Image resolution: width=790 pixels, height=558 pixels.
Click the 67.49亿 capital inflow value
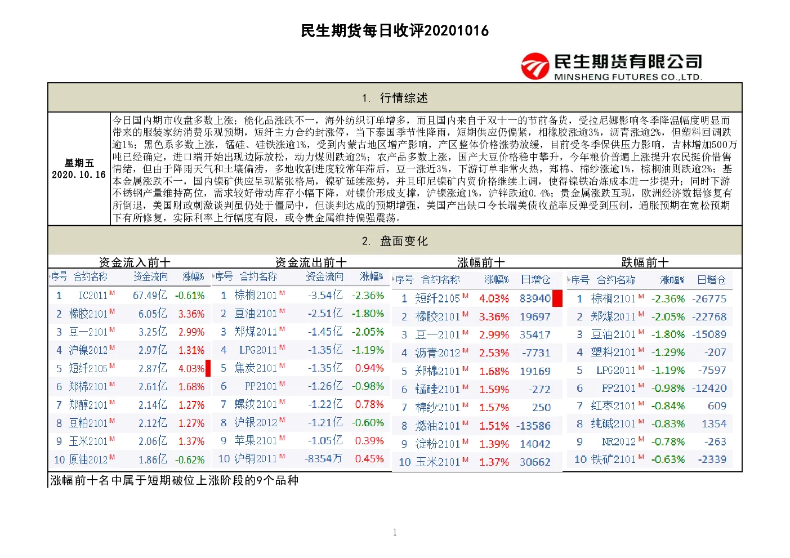pyautogui.click(x=150, y=296)
